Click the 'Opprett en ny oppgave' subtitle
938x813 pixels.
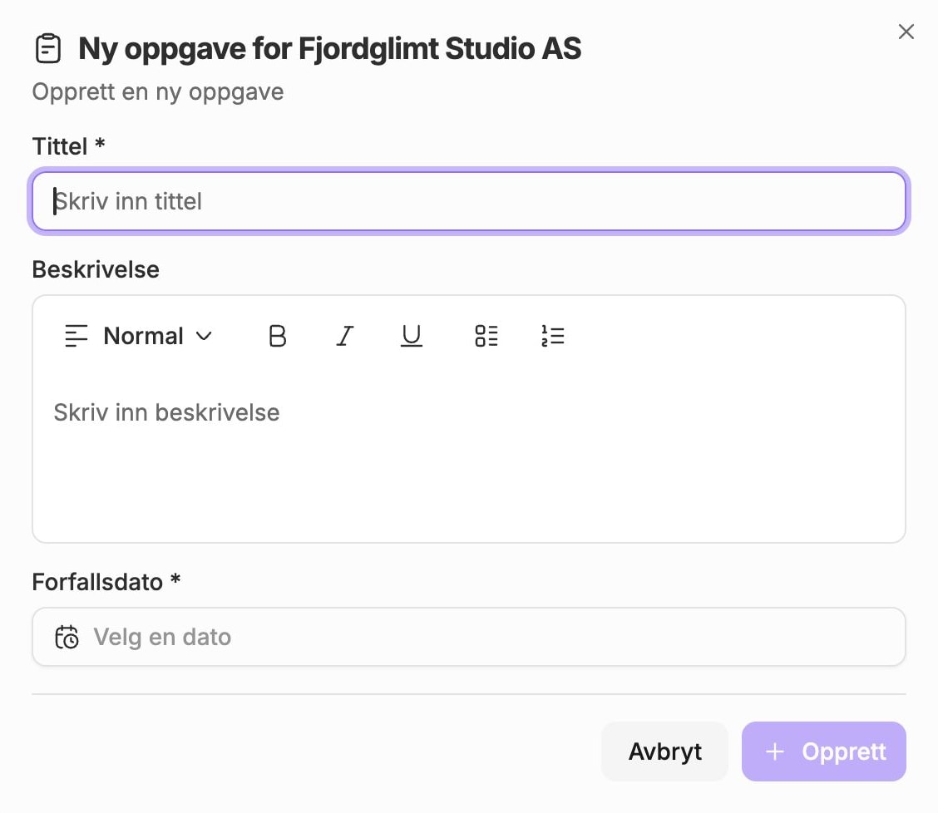click(158, 92)
